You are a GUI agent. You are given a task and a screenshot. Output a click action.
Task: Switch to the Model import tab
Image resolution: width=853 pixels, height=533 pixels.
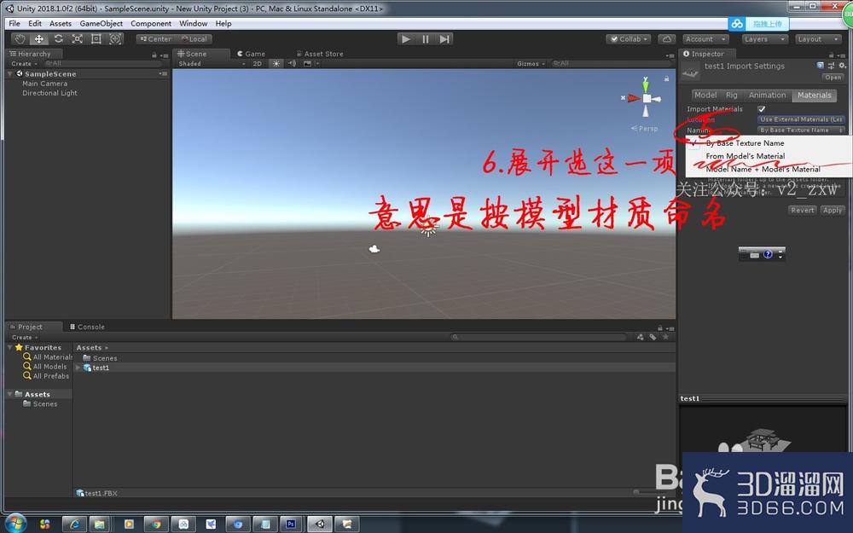[x=705, y=96]
